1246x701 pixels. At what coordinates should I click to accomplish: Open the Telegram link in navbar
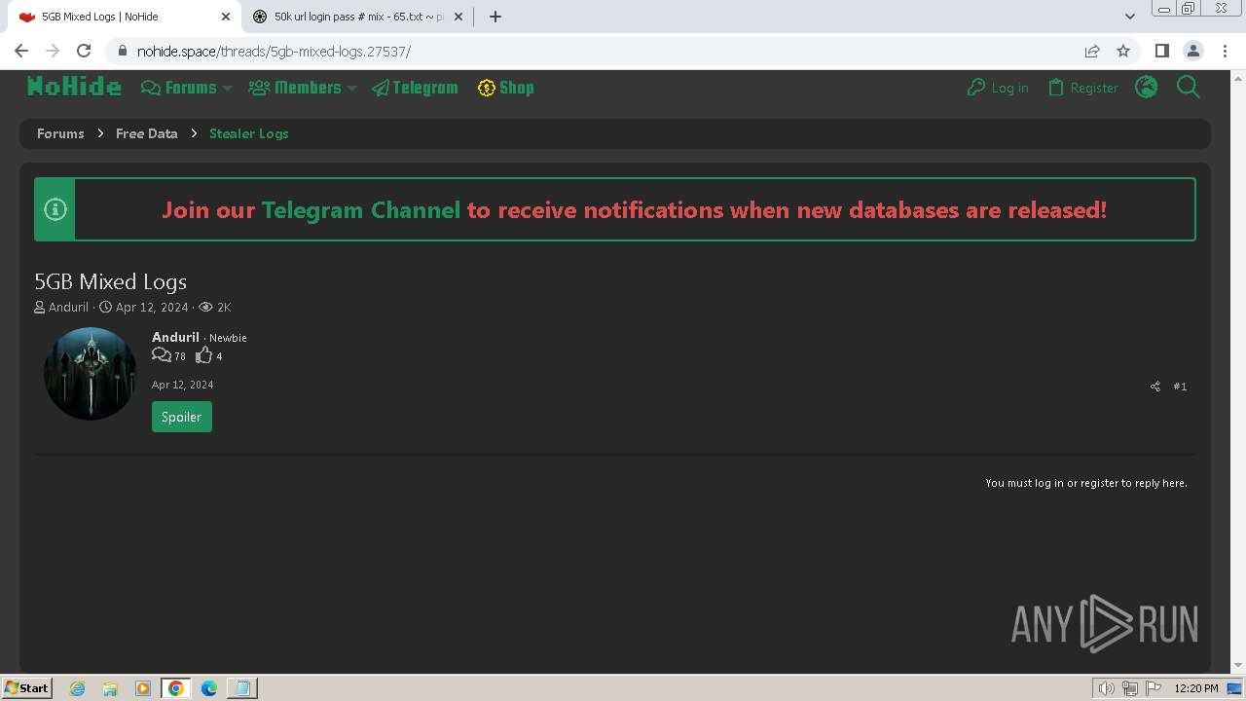(415, 88)
